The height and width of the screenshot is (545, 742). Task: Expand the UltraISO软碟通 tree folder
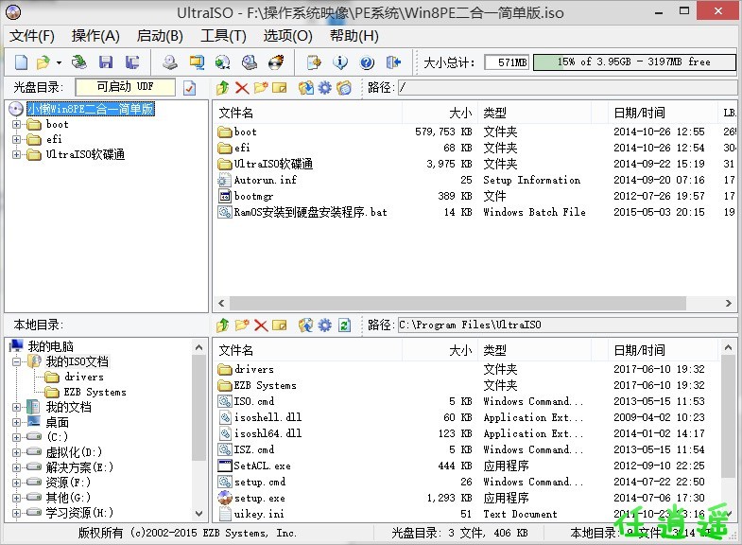click(x=17, y=155)
